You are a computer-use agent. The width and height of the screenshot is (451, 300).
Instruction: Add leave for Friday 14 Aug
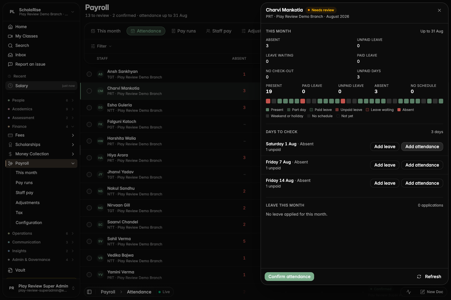click(x=385, y=183)
